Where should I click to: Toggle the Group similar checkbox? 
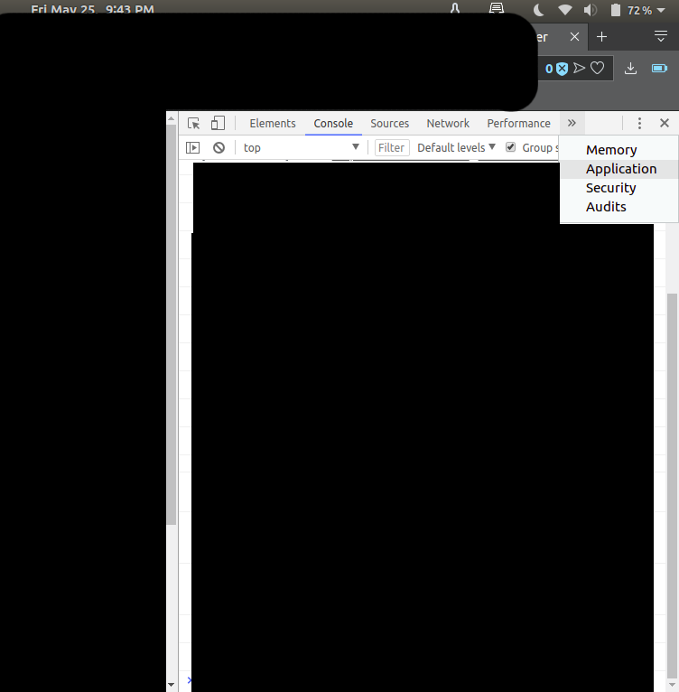coord(510,147)
